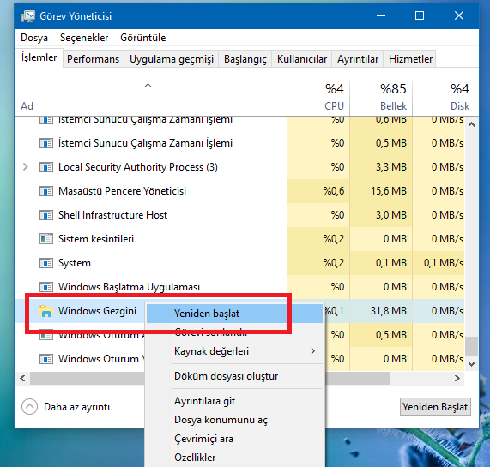490x467 pixels.
Task: Choose Yeniden başlat from the context menu
Action: (x=234, y=314)
